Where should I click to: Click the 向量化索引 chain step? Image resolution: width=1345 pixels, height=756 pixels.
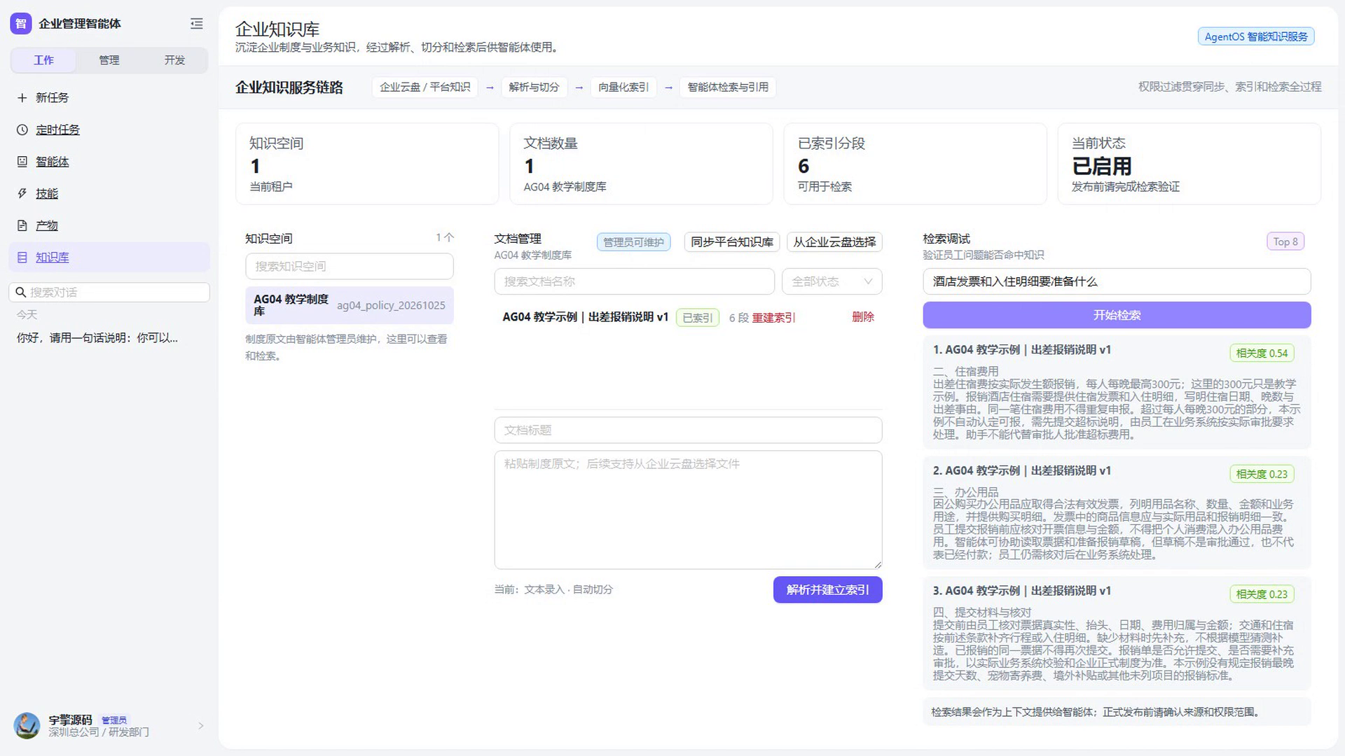(623, 87)
